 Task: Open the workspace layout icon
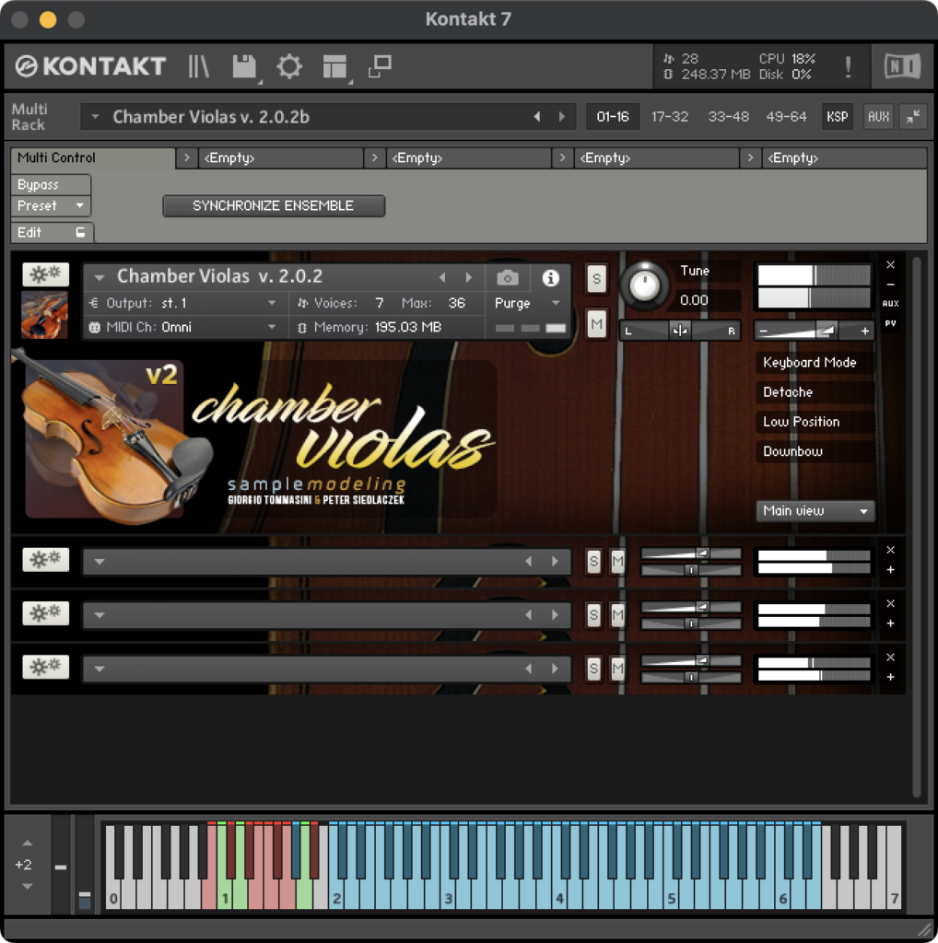[334, 66]
